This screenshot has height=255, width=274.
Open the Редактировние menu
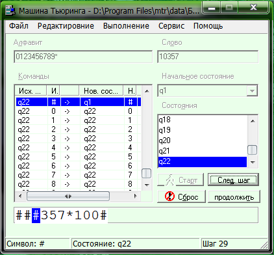(66, 26)
